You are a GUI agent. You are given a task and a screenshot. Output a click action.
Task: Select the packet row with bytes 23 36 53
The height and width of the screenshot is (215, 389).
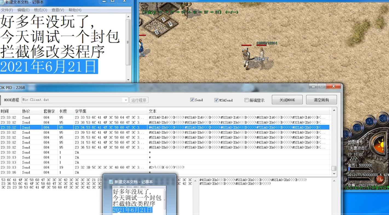pos(165,147)
